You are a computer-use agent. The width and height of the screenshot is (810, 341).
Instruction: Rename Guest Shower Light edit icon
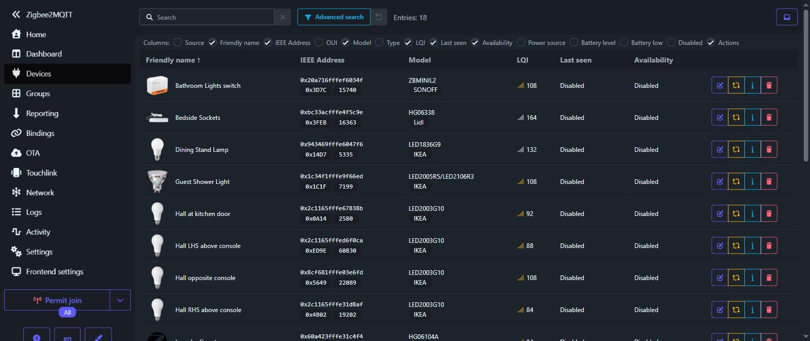720,181
